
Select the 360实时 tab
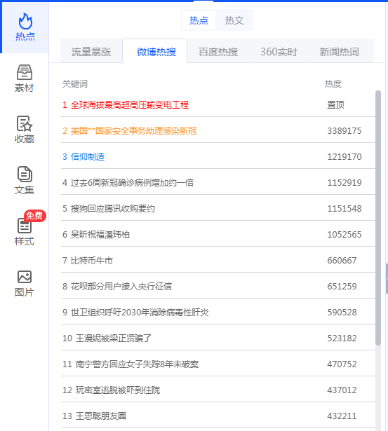[x=279, y=52]
